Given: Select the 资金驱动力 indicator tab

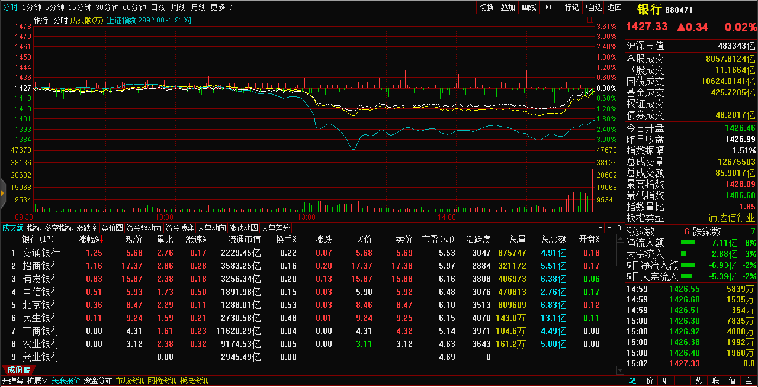Looking at the screenshot, I should click(144, 228).
